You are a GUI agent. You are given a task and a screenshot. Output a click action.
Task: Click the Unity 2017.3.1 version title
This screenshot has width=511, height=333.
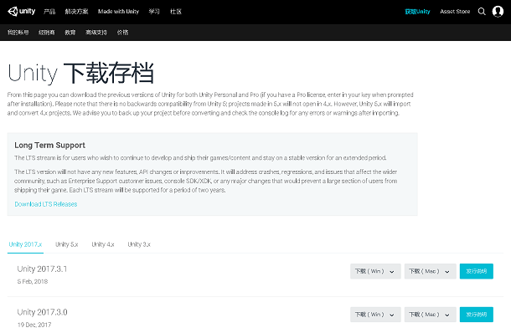(x=42, y=269)
